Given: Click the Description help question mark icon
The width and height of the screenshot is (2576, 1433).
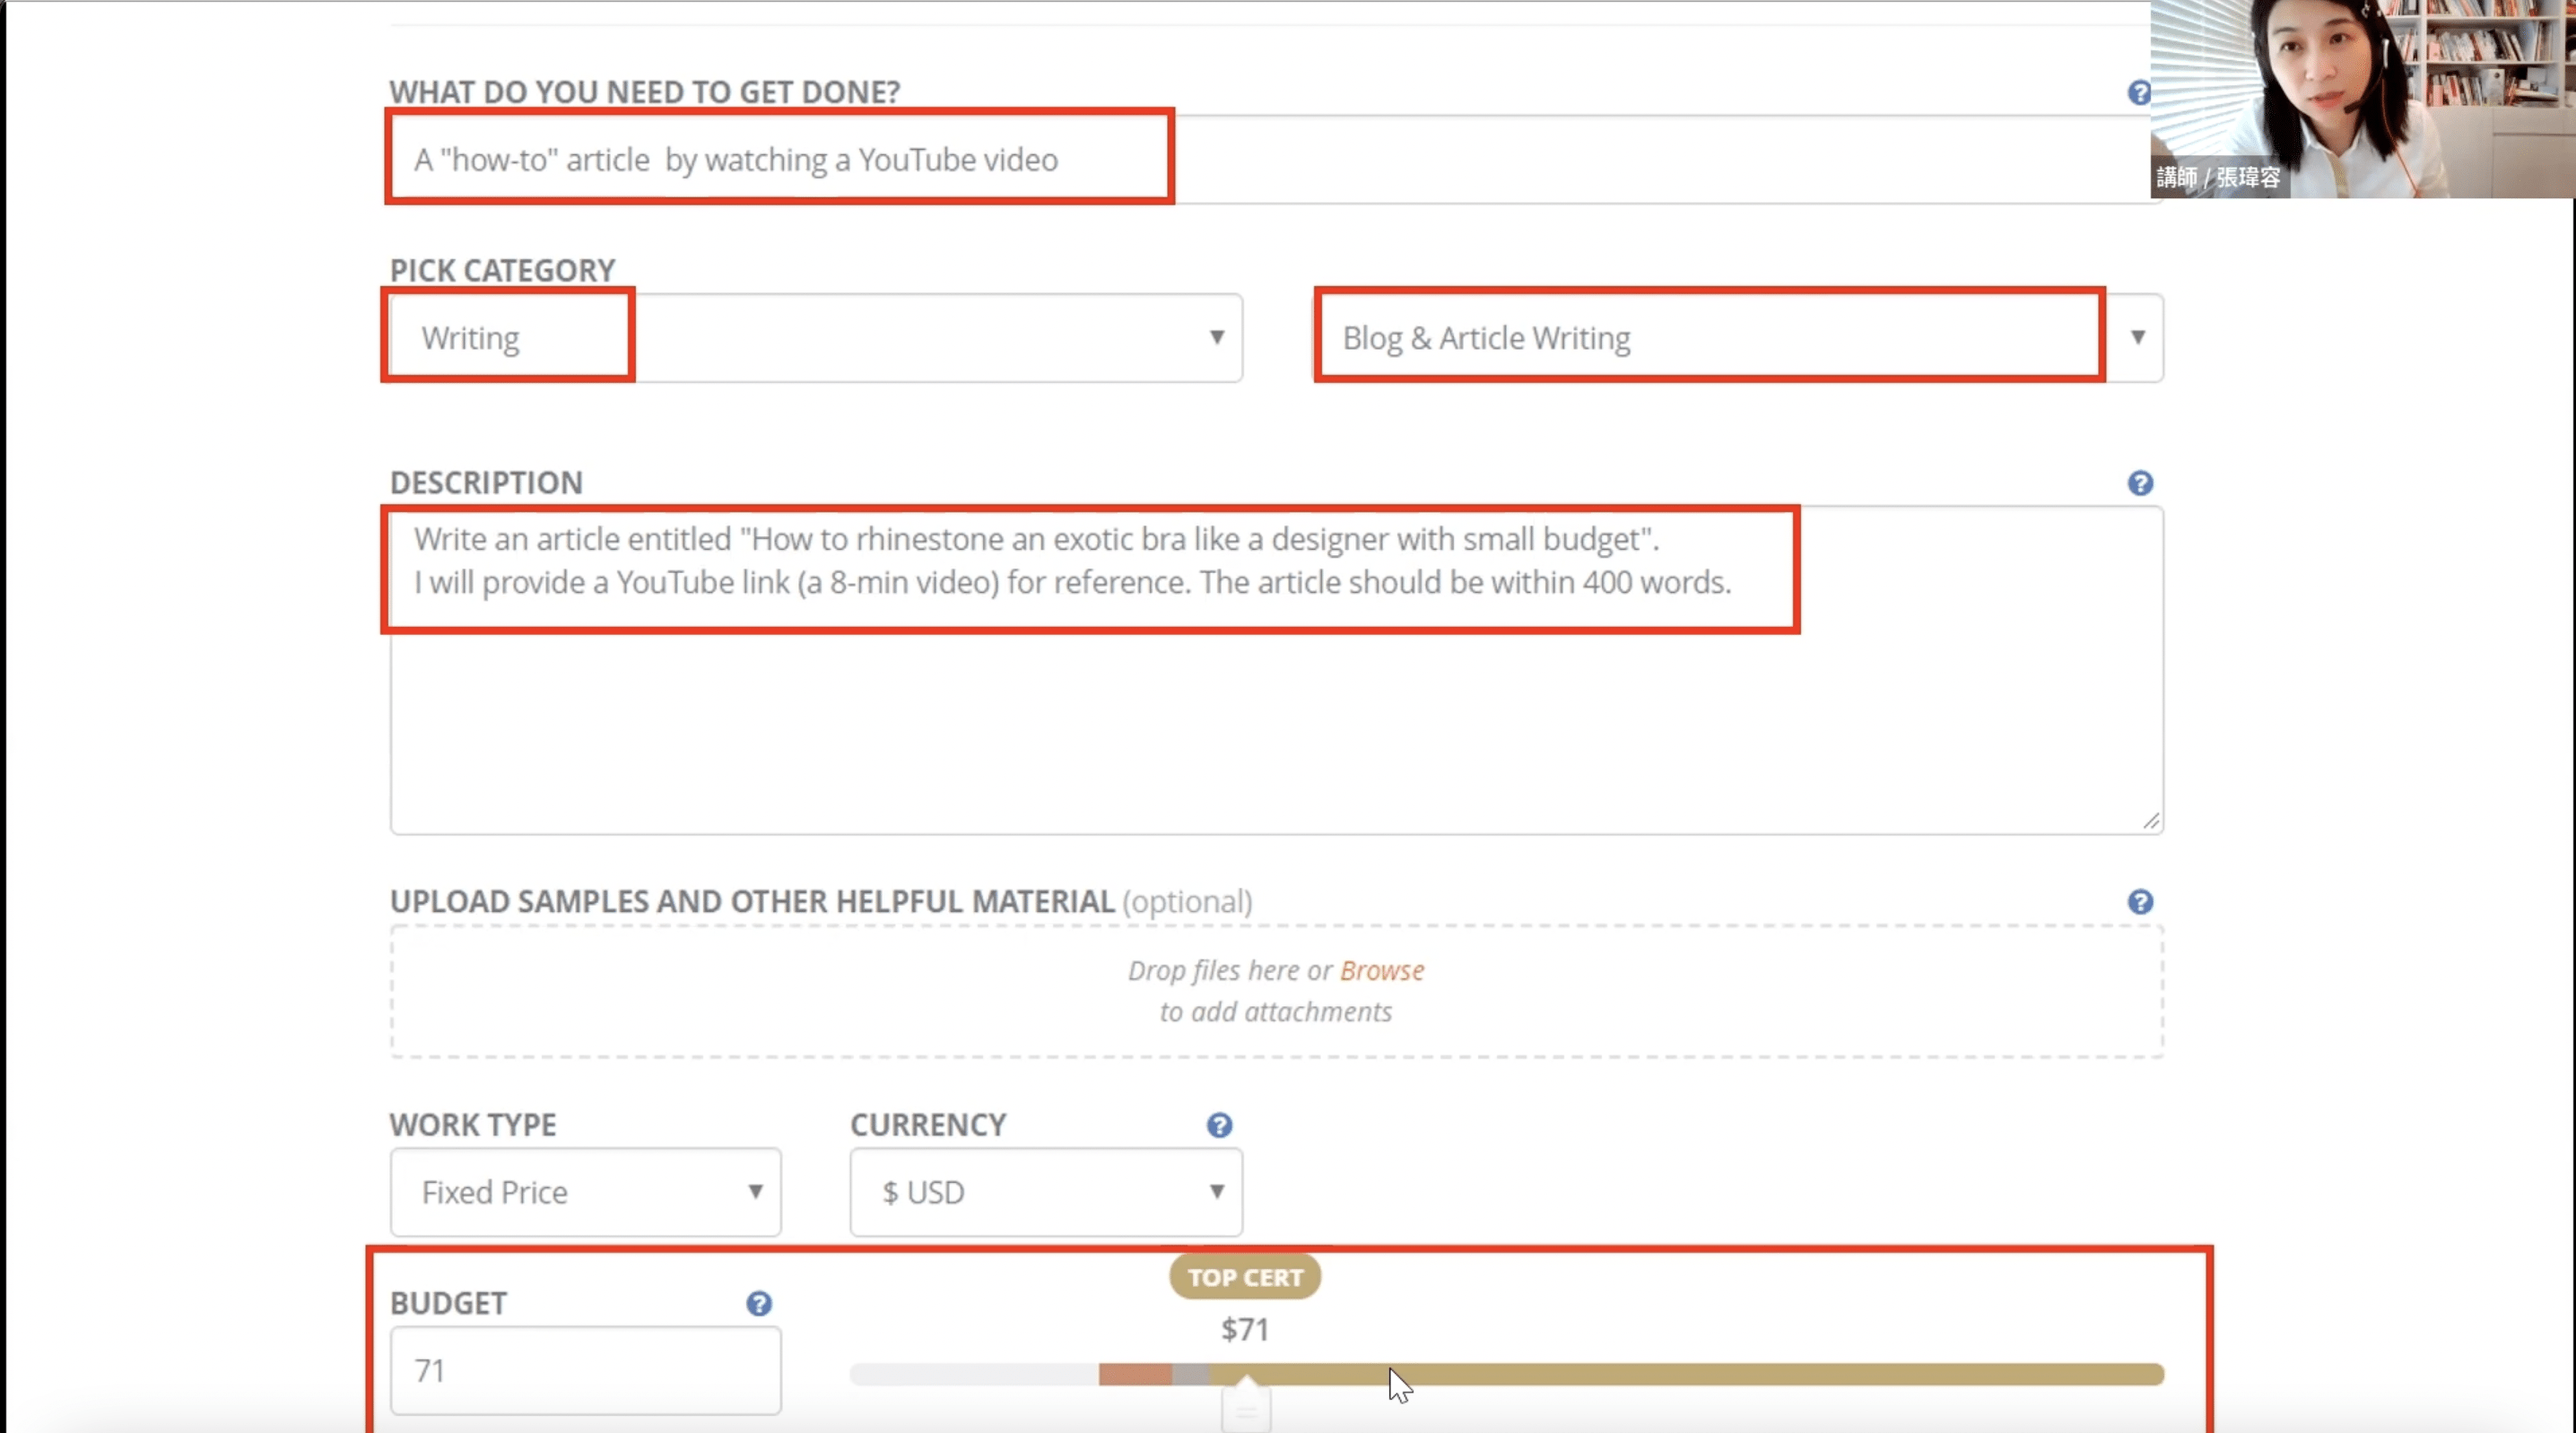Looking at the screenshot, I should [x=2139, y=483].
